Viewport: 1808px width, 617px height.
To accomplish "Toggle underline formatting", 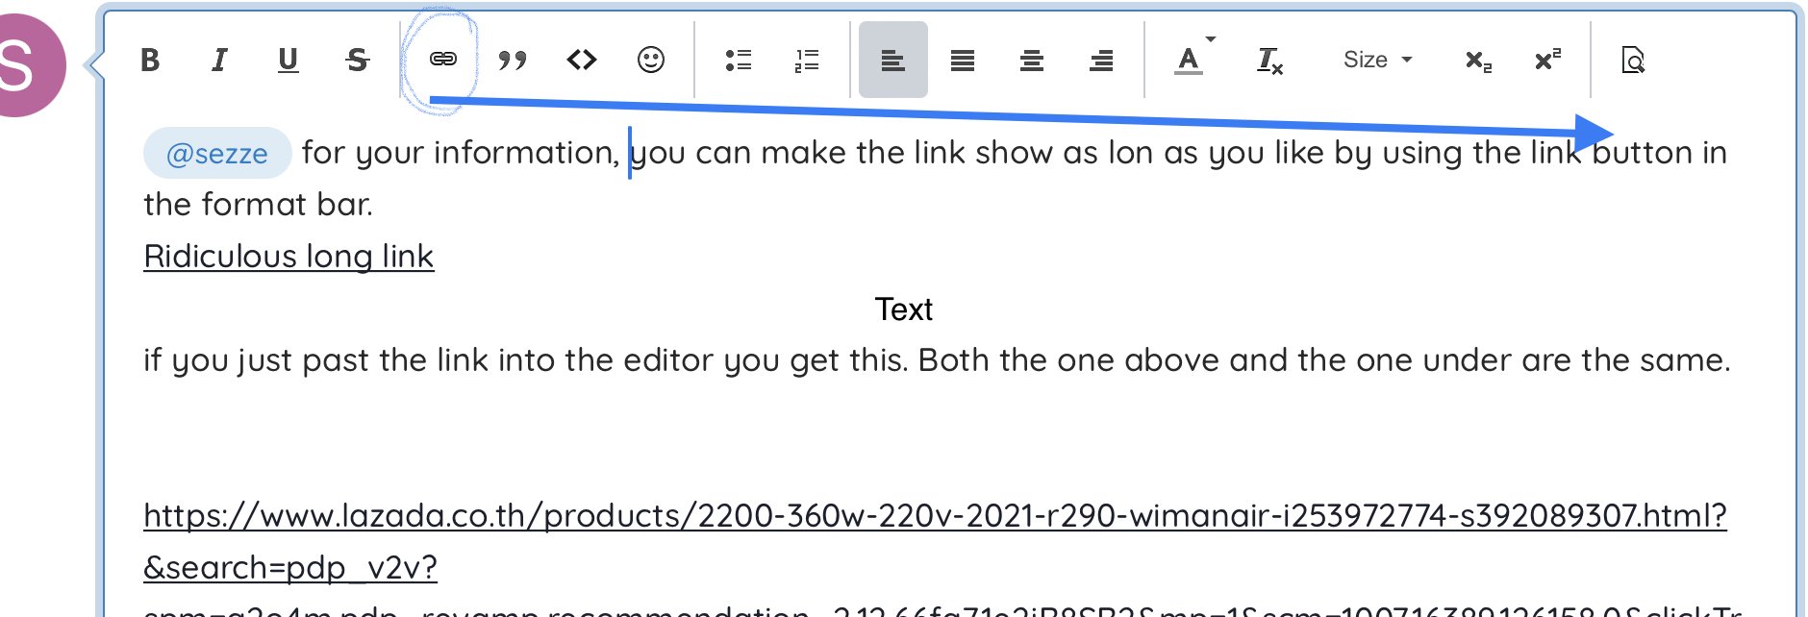I will pyautogui.click(x=288, y=61).
